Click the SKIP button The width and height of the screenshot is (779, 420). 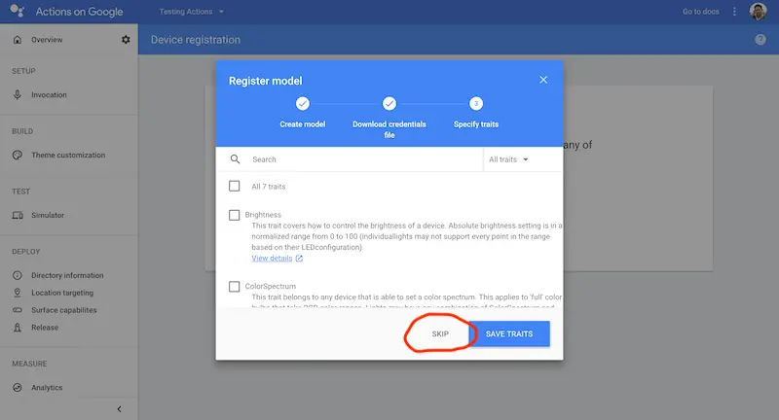440,333
